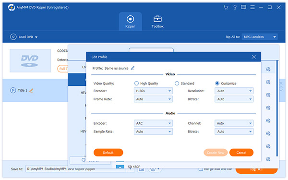288x180 pixels.
Task: Close the Edit Profile dialog
Action: coord(253,57)
